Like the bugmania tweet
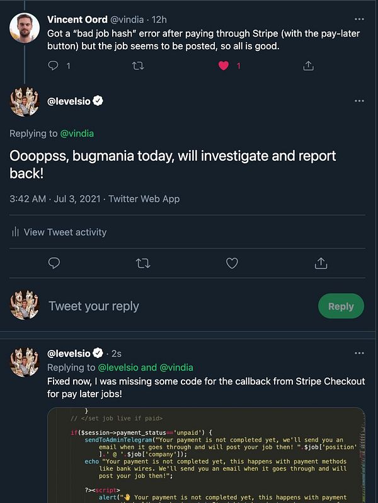This screenshot has width=378, height=503. 232,263
